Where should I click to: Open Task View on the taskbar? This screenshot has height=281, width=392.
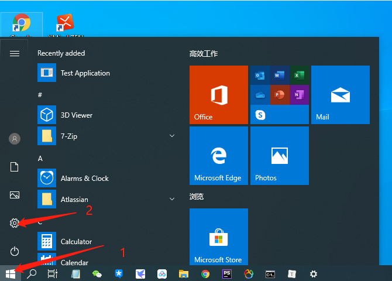tap(53, 274)
